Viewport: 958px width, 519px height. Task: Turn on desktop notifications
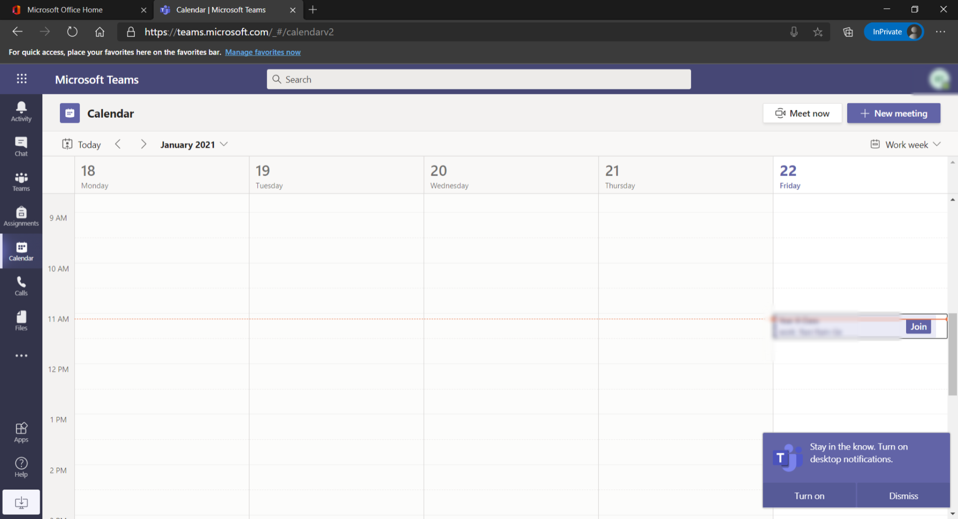(x=809, y=495)
